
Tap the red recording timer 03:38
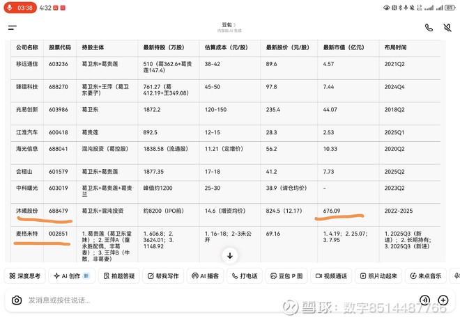[x=20, y=8]
